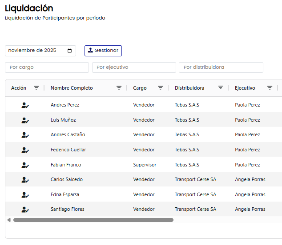Focus the Por cargo filter field

(47, 67)
